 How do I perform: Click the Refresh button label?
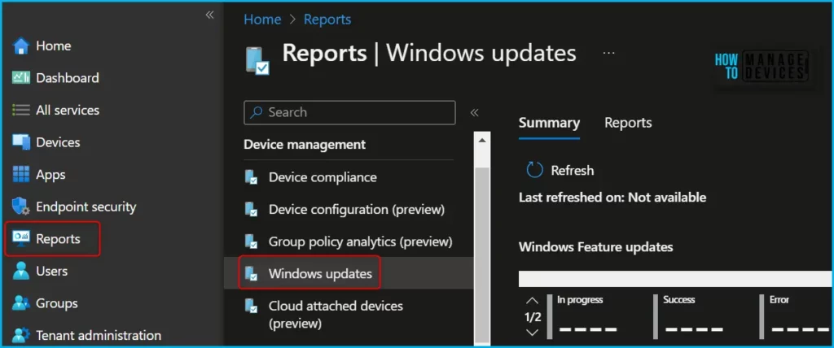573,171
